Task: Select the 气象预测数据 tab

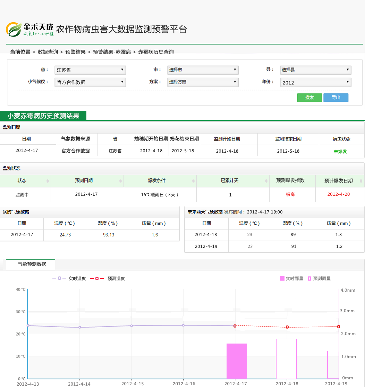Action: click(x=32, y=264)
